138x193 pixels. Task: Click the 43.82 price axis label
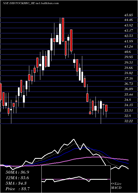click(128, 25)
